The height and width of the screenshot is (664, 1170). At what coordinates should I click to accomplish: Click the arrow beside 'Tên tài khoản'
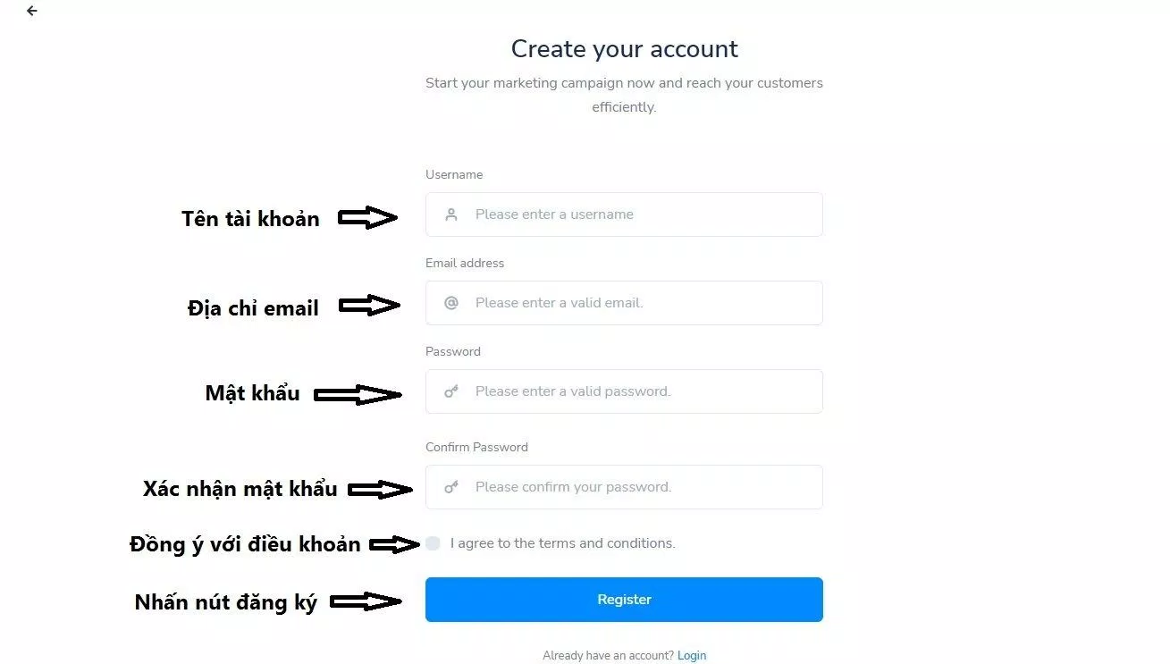coord(367,217)
